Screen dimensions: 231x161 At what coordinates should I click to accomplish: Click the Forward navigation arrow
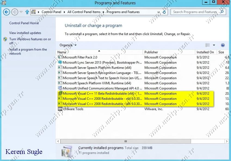pos(15,12)
